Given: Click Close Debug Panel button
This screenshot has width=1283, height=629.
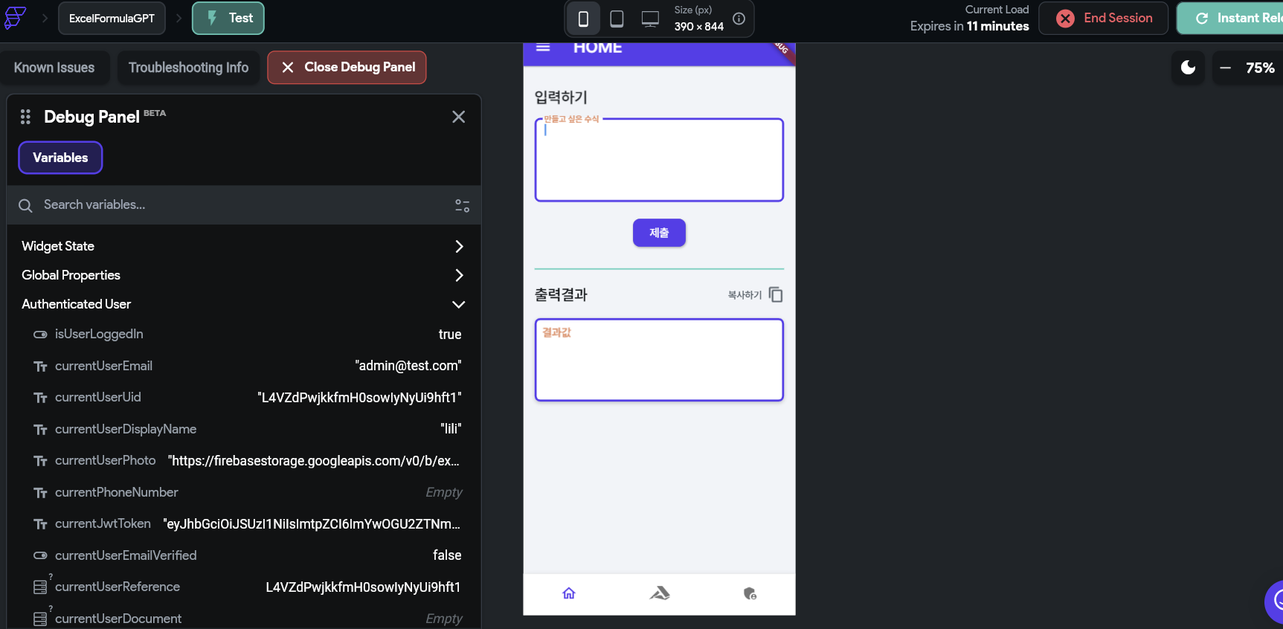Looking at the screenshot, I should click(347, 68).
